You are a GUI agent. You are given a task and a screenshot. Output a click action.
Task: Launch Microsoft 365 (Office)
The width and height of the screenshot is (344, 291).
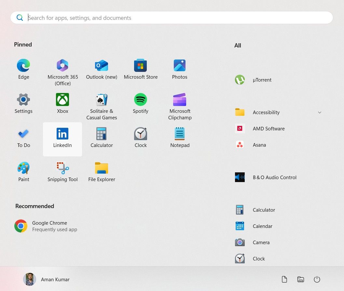(x=62, y=72)
